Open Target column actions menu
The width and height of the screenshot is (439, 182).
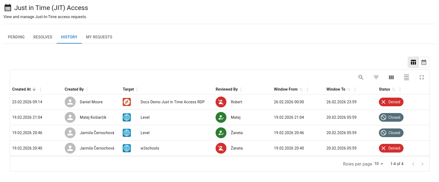tap(137, 90)
